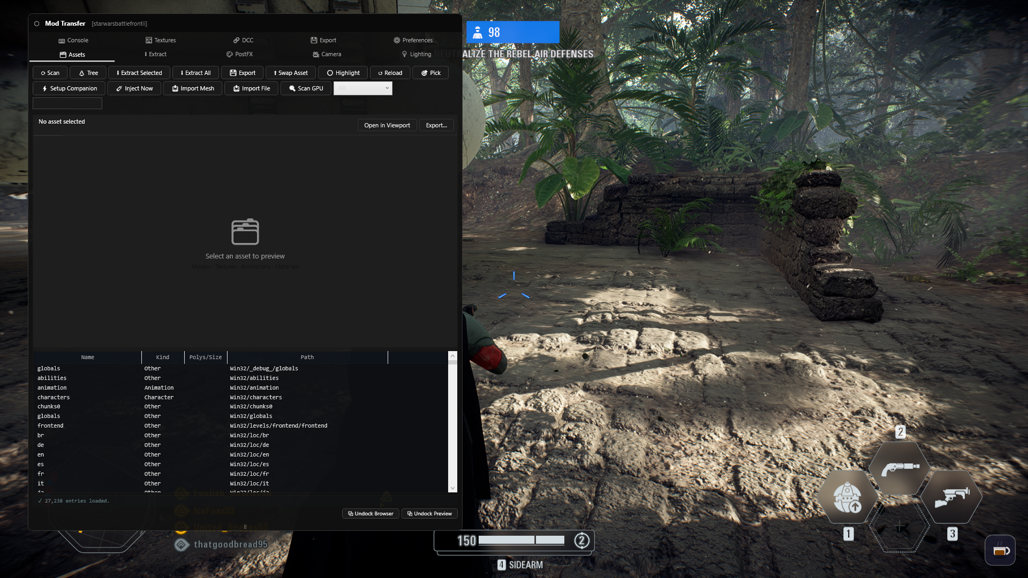Run Setup Companion
Image resolution: width=1028 pixels, height=578 pixels.
[x=68, y=88]
